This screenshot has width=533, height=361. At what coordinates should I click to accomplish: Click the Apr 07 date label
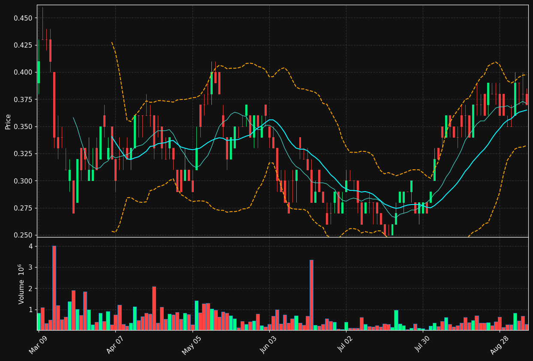pos(114,344)
